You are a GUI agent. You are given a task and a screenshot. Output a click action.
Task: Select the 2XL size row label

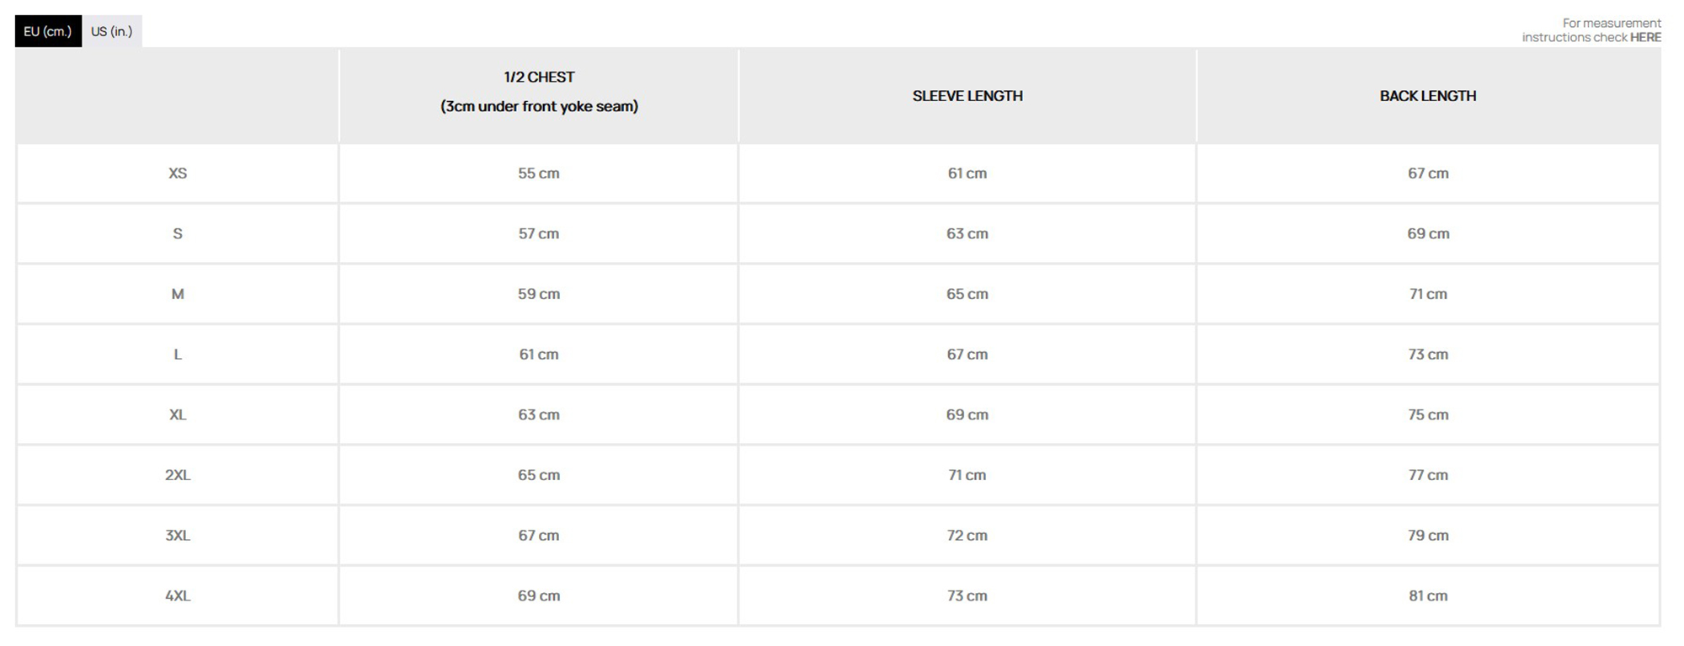coord(178,475)
